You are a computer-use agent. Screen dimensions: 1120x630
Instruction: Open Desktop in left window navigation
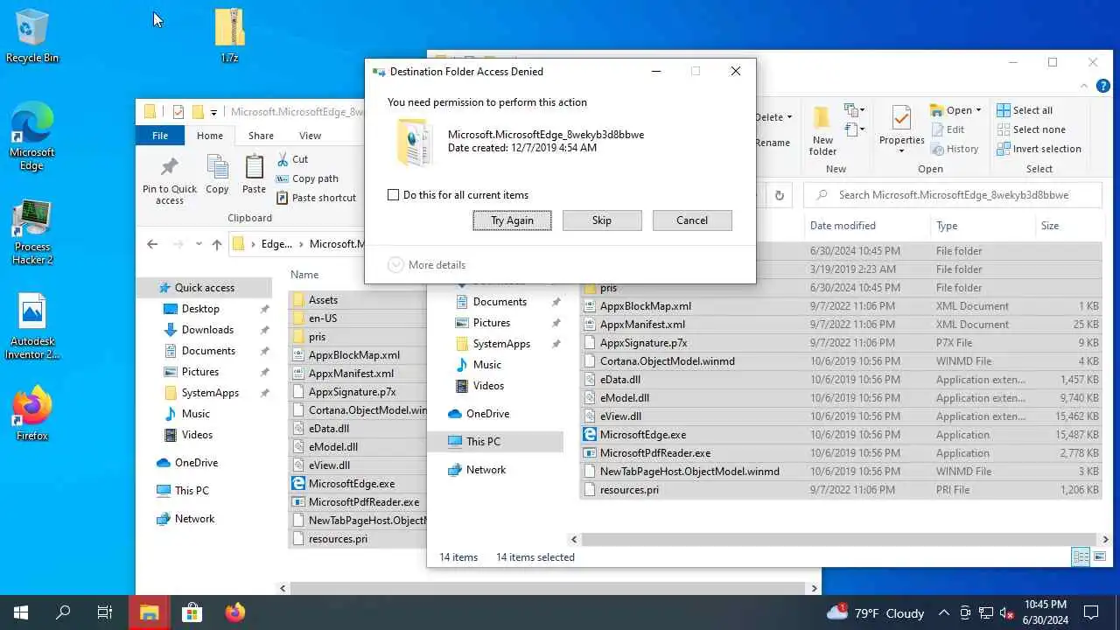pos(200,309)
